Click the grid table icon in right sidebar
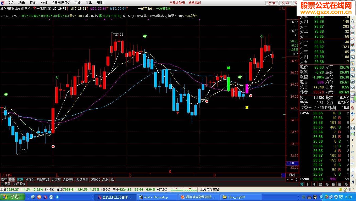Image resolution: width=356 pixels, height=201 pixels. pyautogui.click(x=353, y=33)
